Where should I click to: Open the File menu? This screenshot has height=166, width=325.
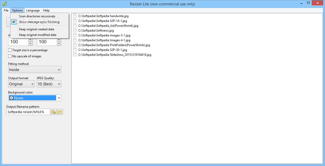[6, 10]
